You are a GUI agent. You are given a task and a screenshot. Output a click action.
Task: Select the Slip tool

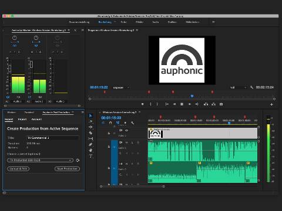pyautogui.click(x=90, y=138)
